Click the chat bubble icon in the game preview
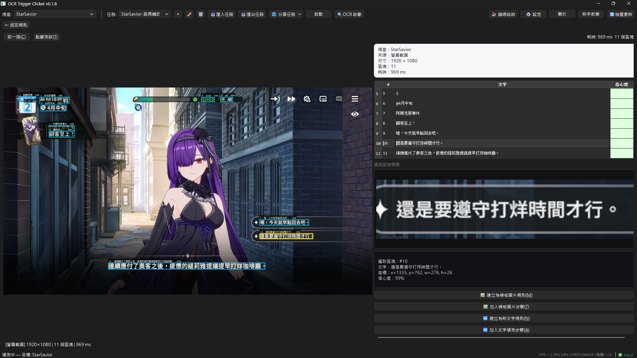This screenshot has height=358, width=637. [339, 99]
